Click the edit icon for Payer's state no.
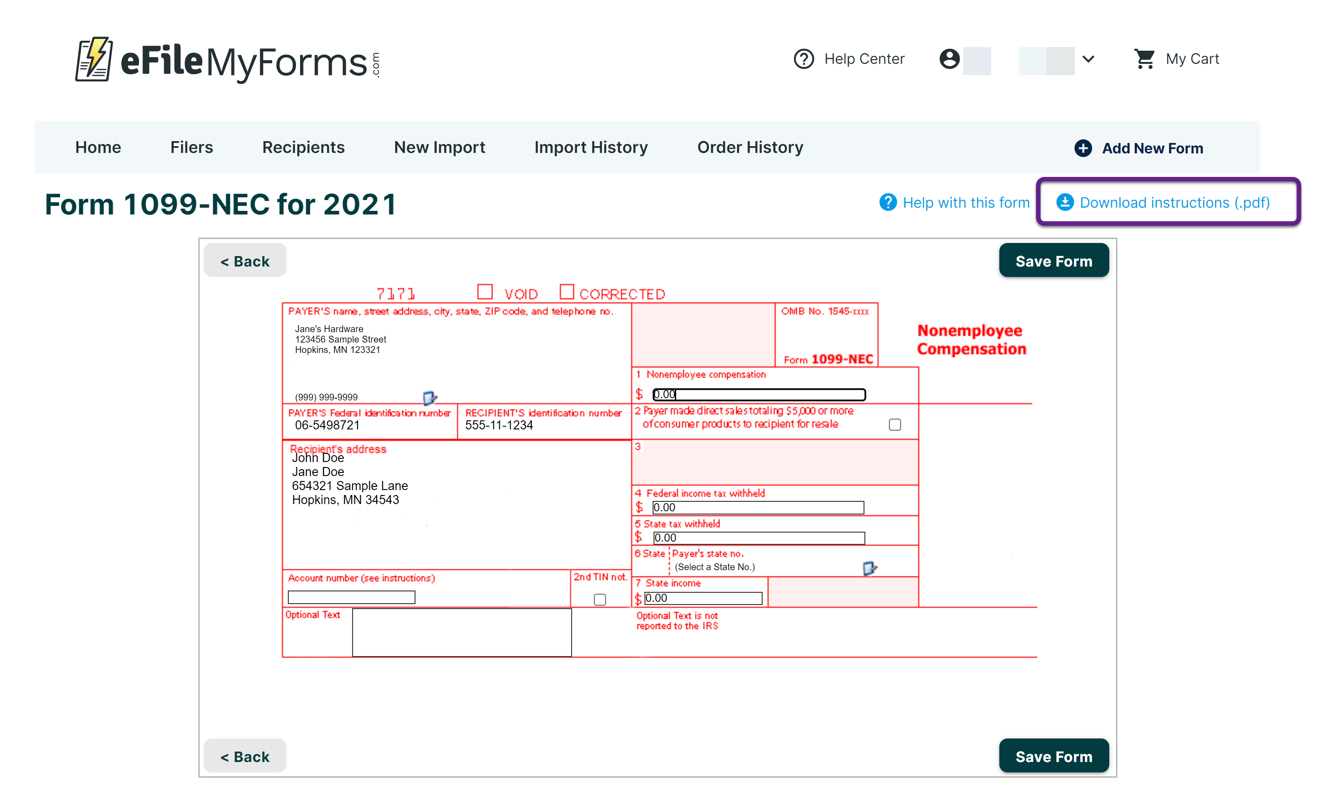1327x800 pixels. point(869,568)
